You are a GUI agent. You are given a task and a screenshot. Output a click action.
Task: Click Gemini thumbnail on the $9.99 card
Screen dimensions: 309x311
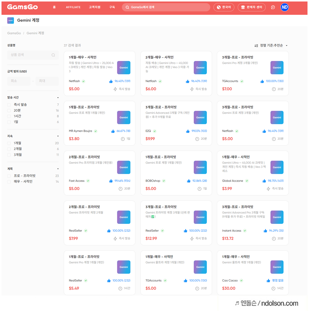point(200,117)
